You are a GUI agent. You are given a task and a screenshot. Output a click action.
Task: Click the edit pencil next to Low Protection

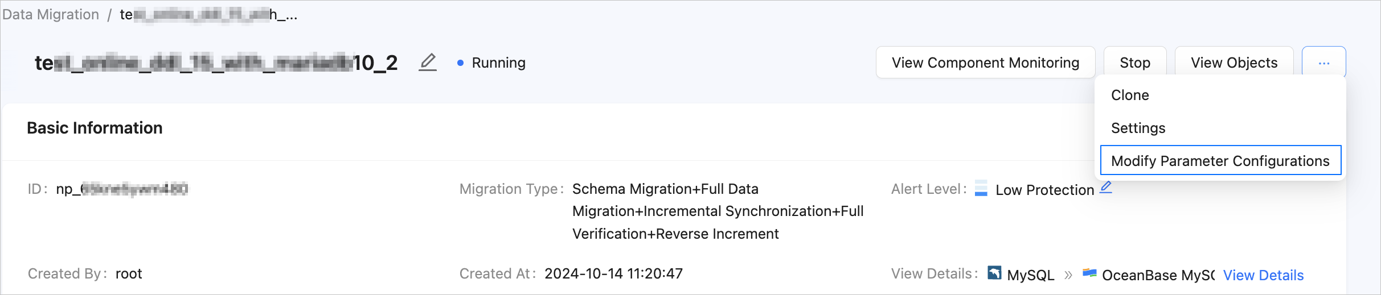click(1106, 187)
